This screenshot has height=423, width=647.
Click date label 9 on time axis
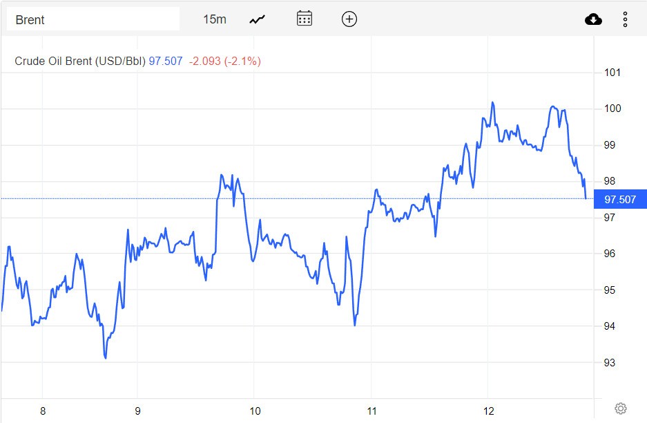pyautogui.click(x=137, y=411)
